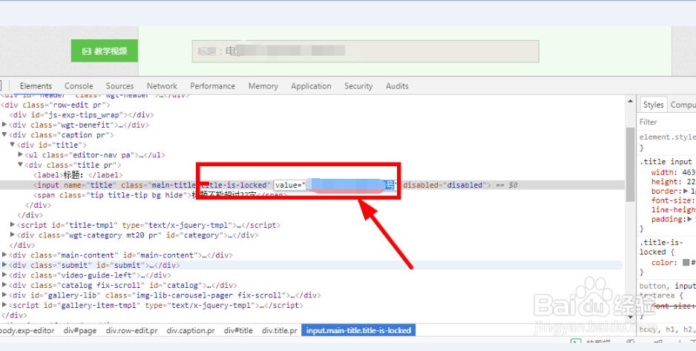Viewport: 696px width, 351px height.
Task: Click input.main-title.title-is-locked breadcrumb
Action: pos(358,330)
